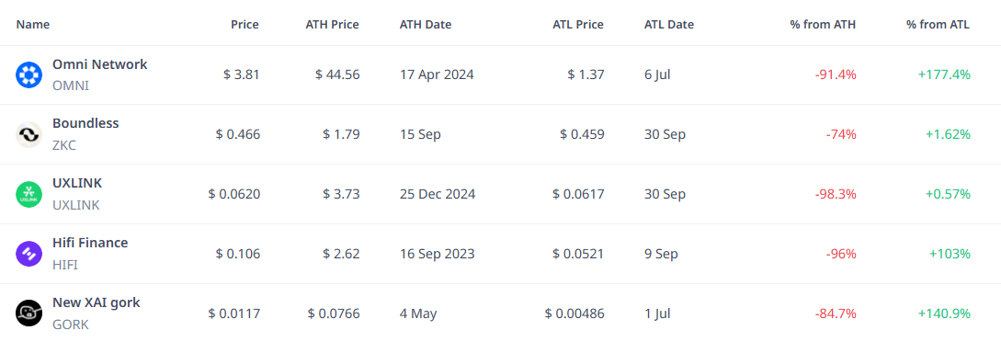The image size is (1001, 342).
Task: Open the New XAI gork link
Action: pos(97,302)
